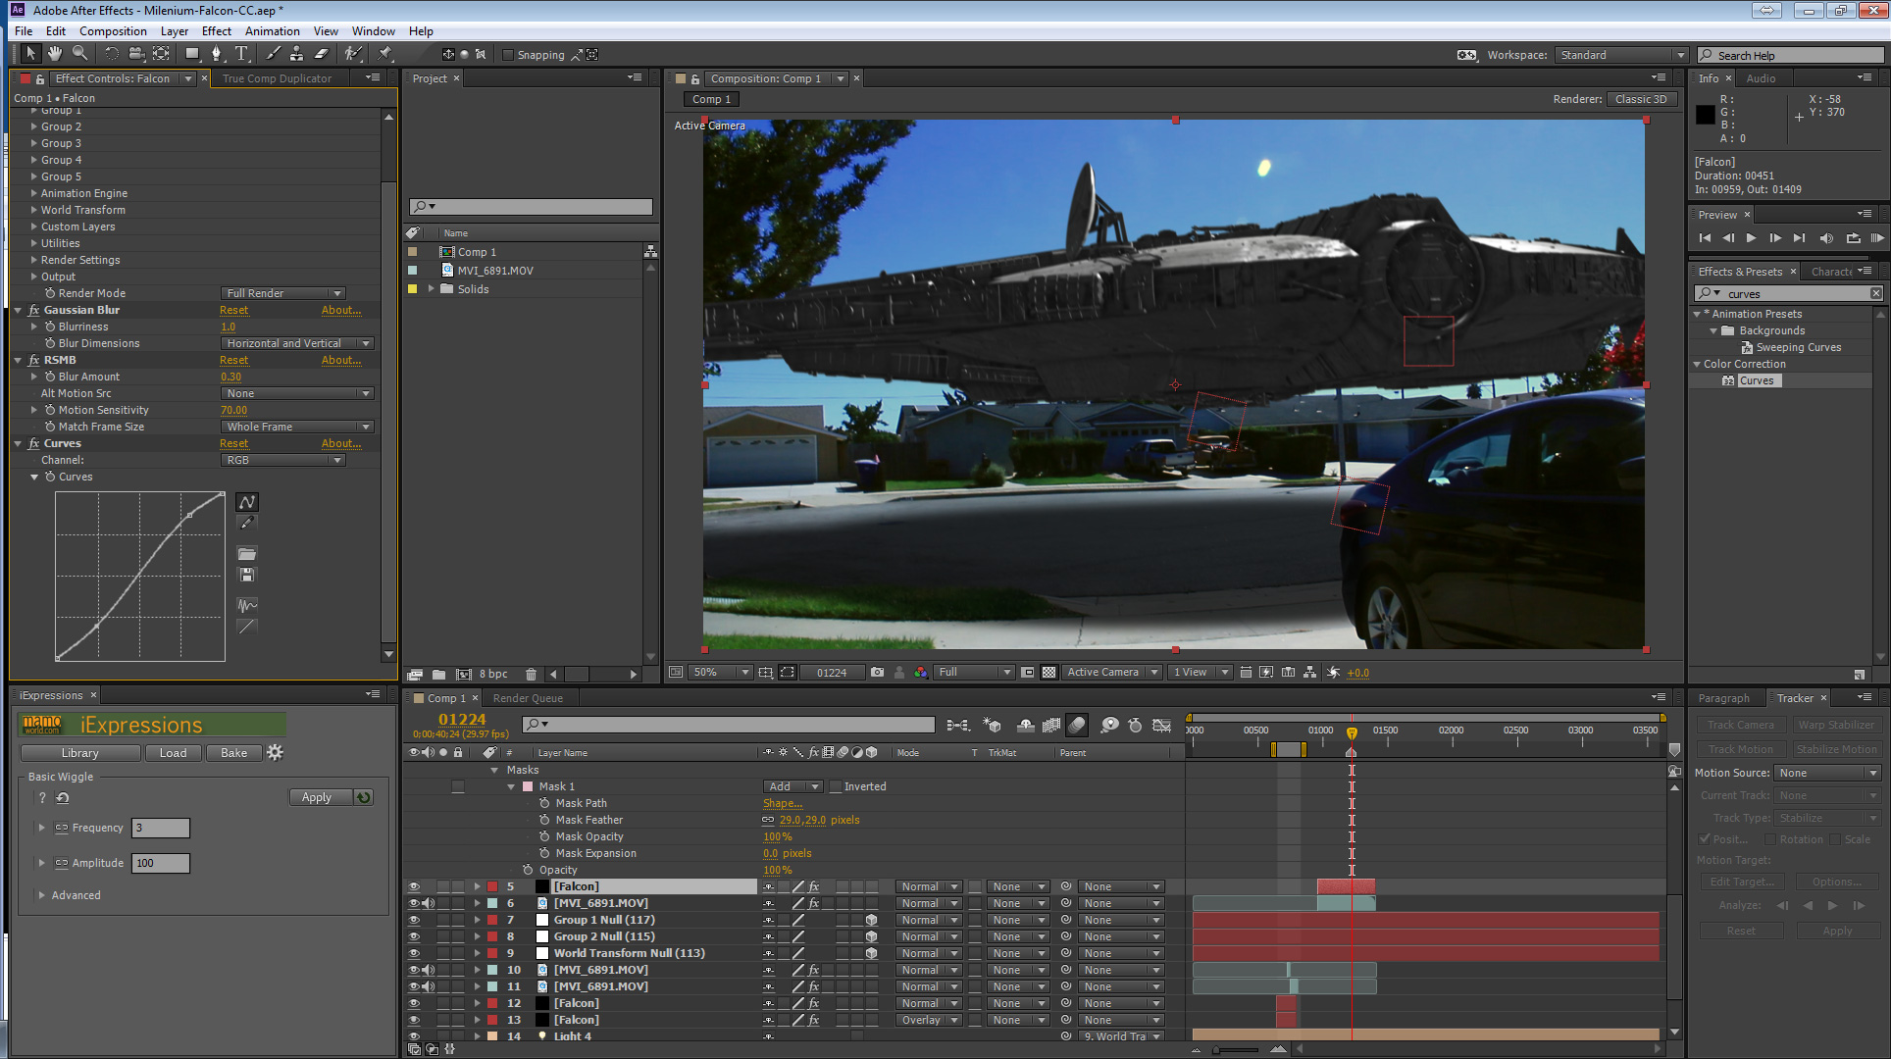Select the Pen tool

click(216, 54)
